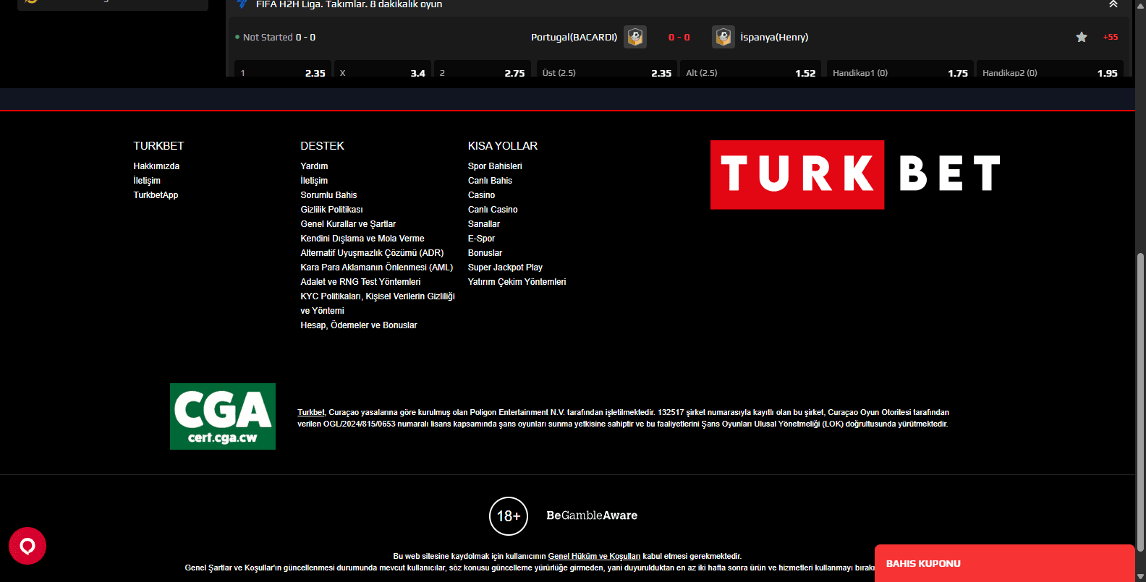Click the 18+ age restriction icon

(509, 516)
